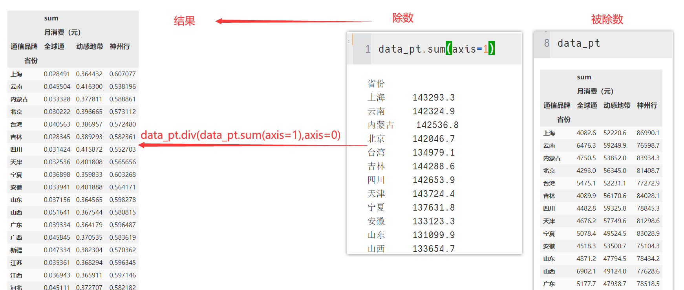Select the 内蒙古 value 0.033328
The width and height of the screenshot is (684, 290).
pyautogui.click(x=57, y=99)
